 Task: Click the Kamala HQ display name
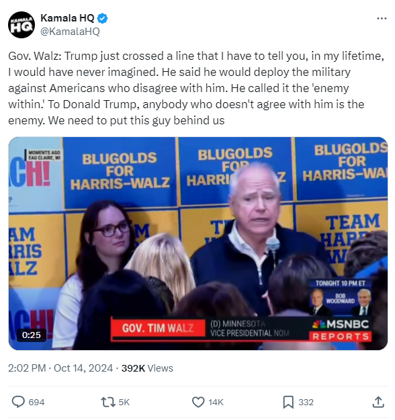coord(67,18)
